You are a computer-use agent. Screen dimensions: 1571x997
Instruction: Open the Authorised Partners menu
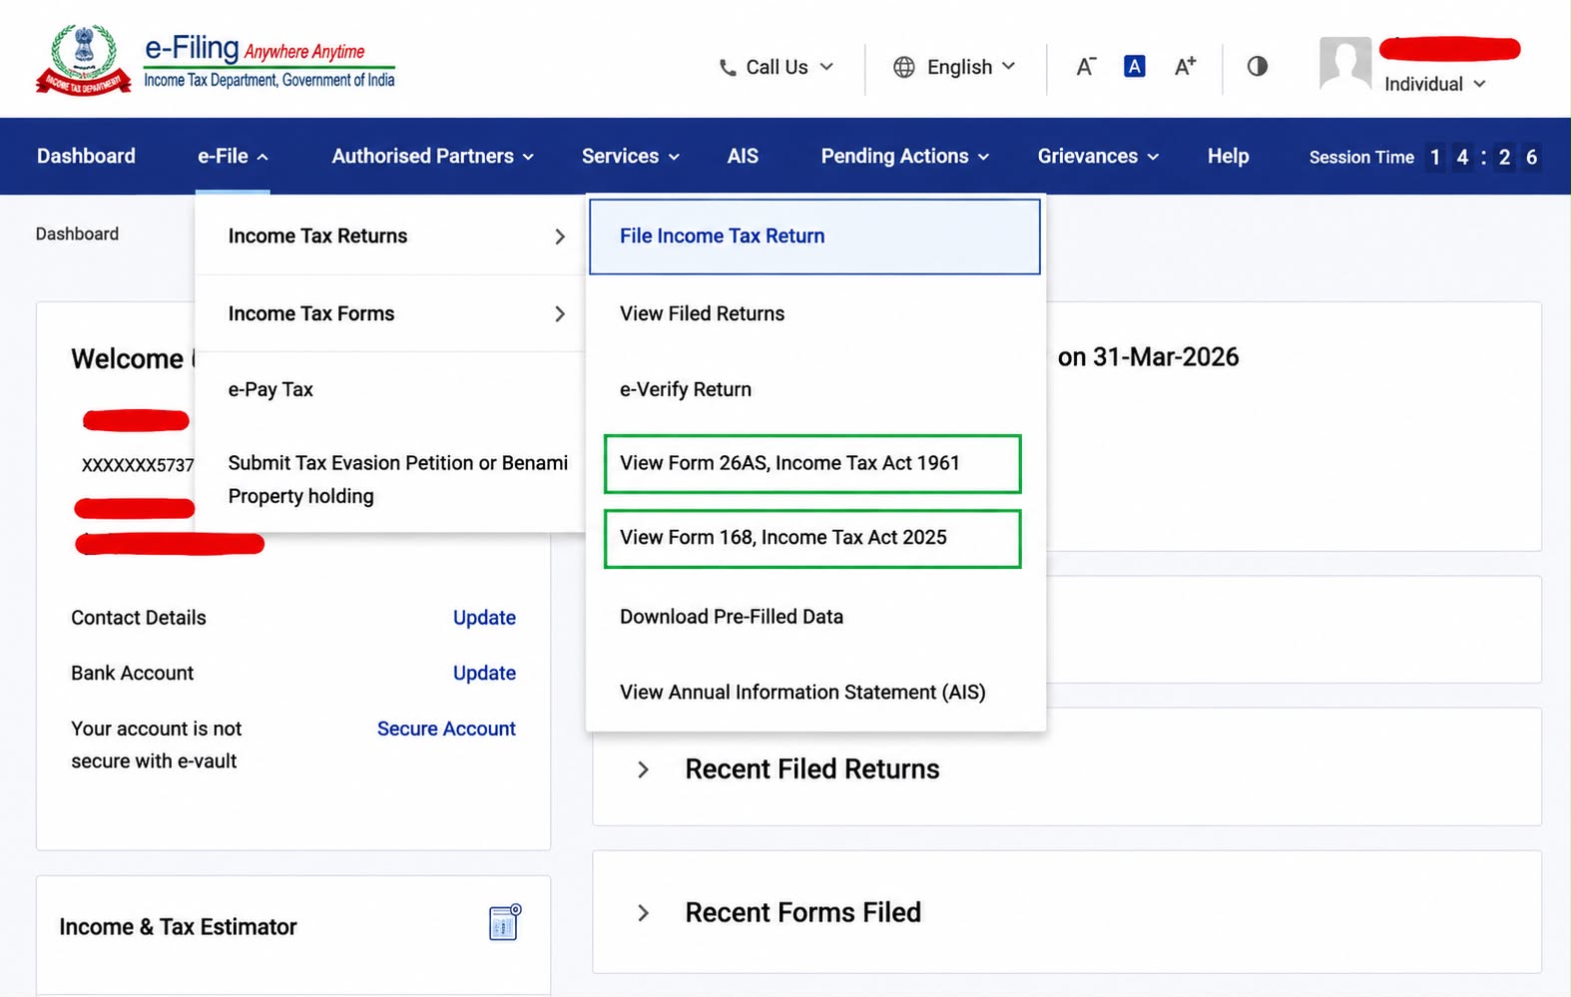click(433, 156)
